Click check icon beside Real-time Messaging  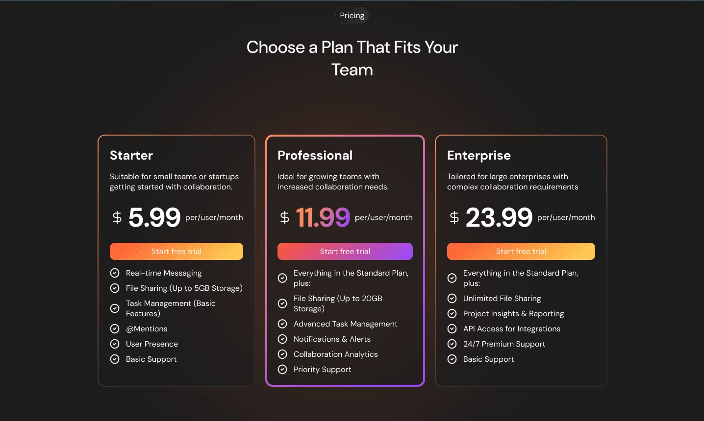115,273
